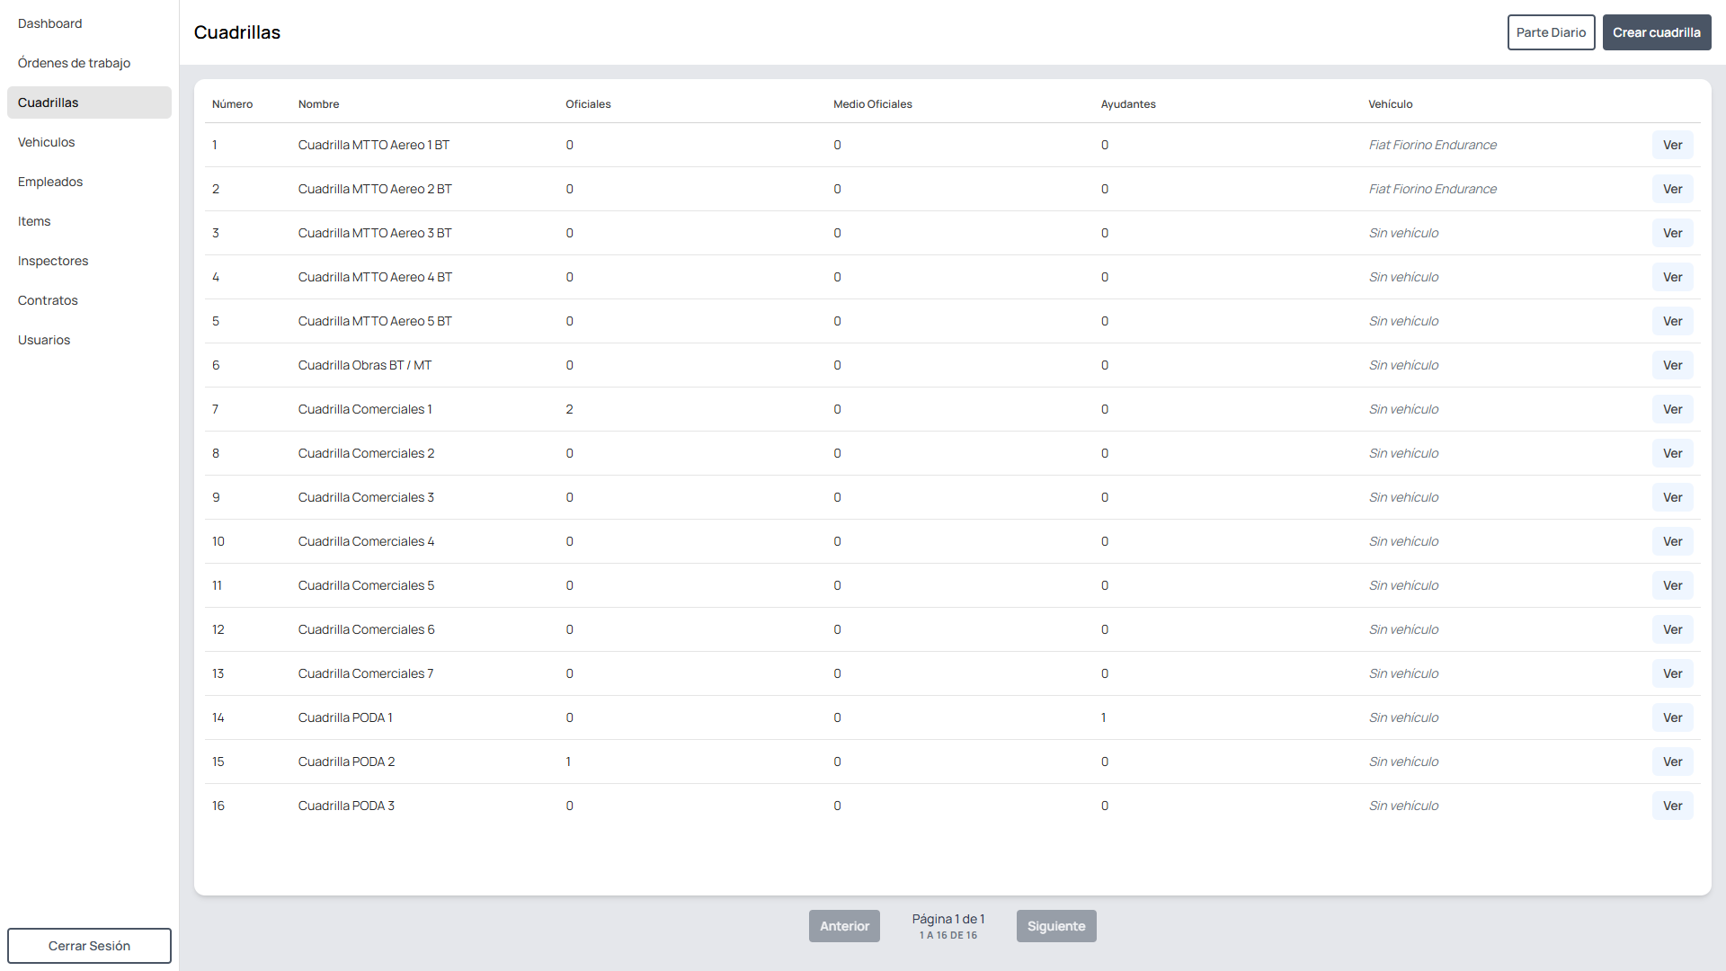Select the name Cuadrilla MTTO Aereo 5 BT
The width and height of the screenshot is (1726, 971).
click(375, 321)
